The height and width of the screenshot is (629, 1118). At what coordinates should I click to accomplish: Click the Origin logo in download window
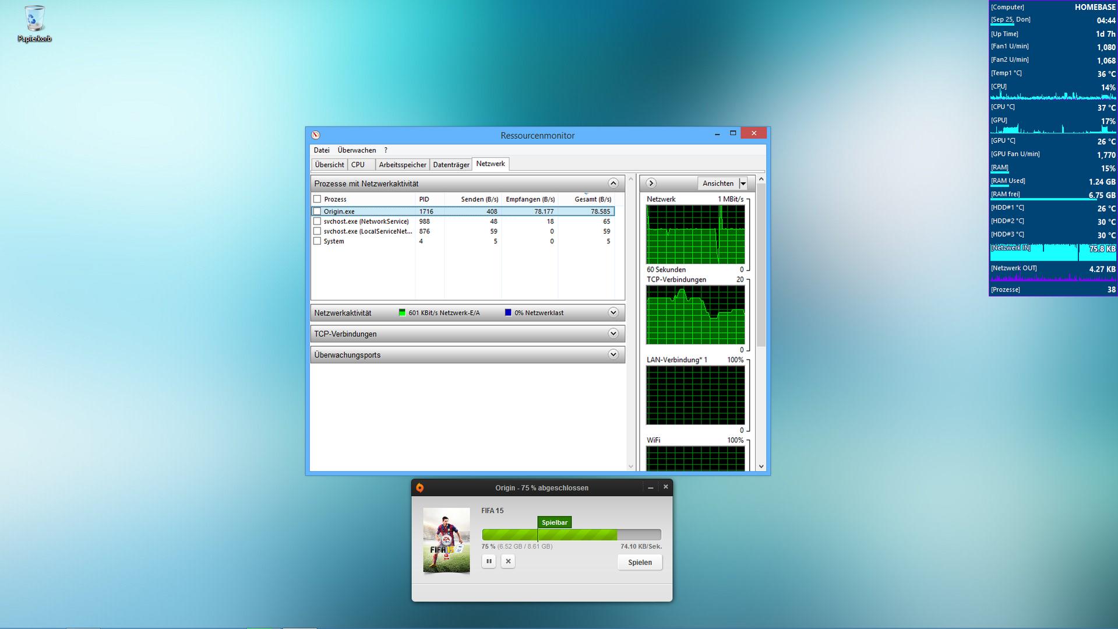pyautogui.click(x=420, y=488)
